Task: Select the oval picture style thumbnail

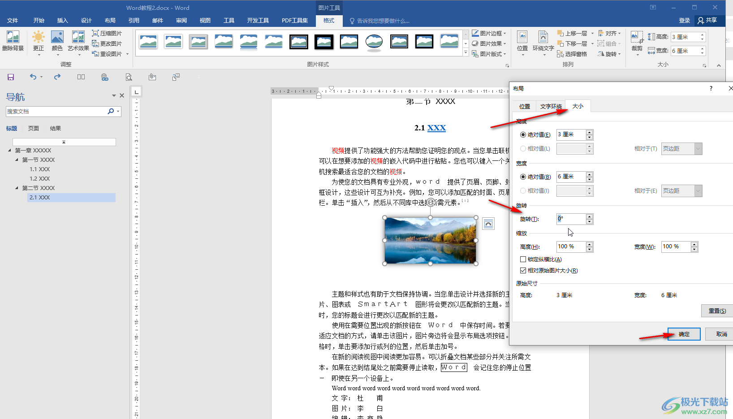Action: point(374,42)
